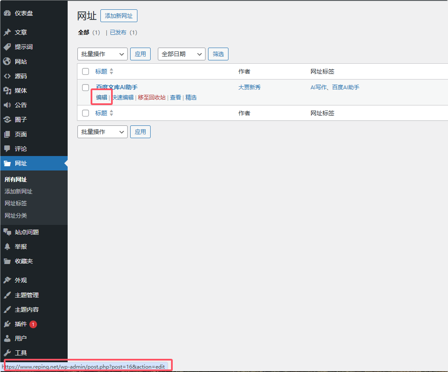Click the dashboard gauge icon
Image resolution: width=448 pixels, height=372 pixels.
pyautogui.click(x=7, y=13)
